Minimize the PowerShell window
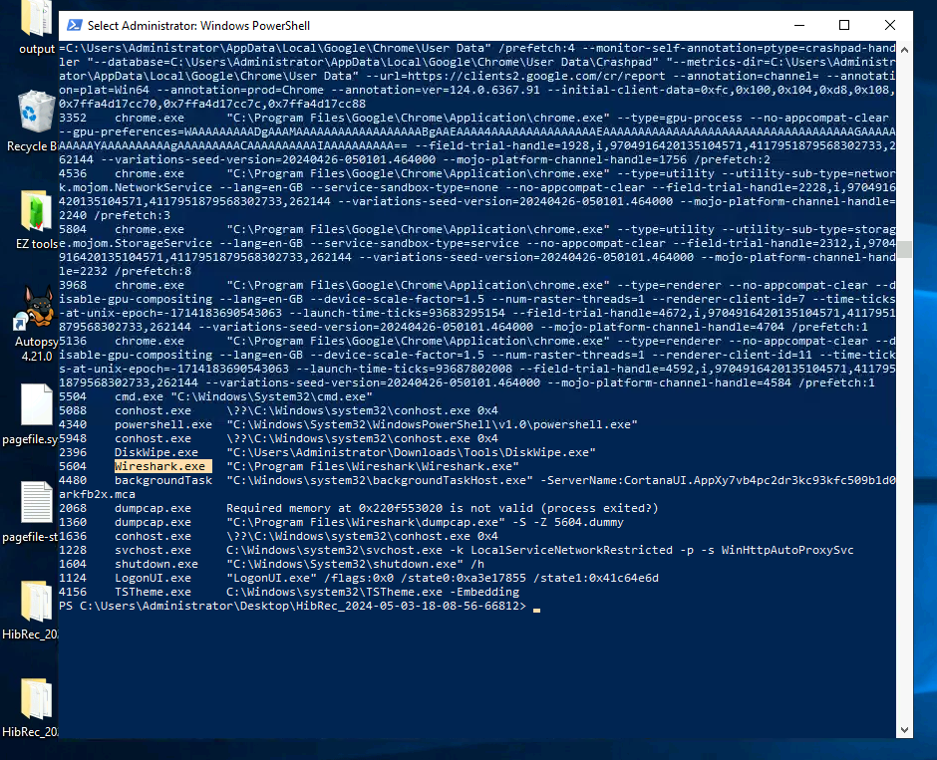The image size is (937, 760). 797,25
